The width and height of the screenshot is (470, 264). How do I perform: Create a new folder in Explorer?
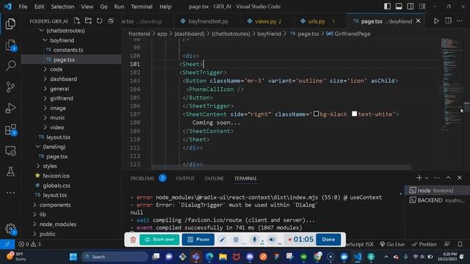pyautogui.click(x=88, y=21)
